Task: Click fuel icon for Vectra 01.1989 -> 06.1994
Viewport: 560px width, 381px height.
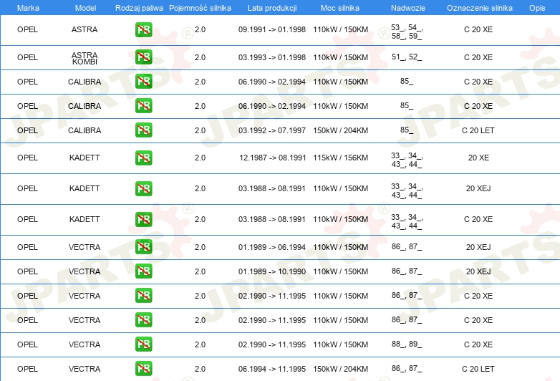Action: tap(143, 247)
